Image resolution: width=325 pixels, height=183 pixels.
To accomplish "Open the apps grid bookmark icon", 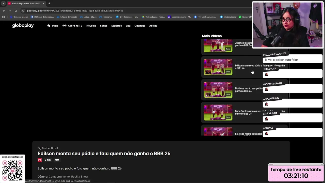I will point(3,17).
